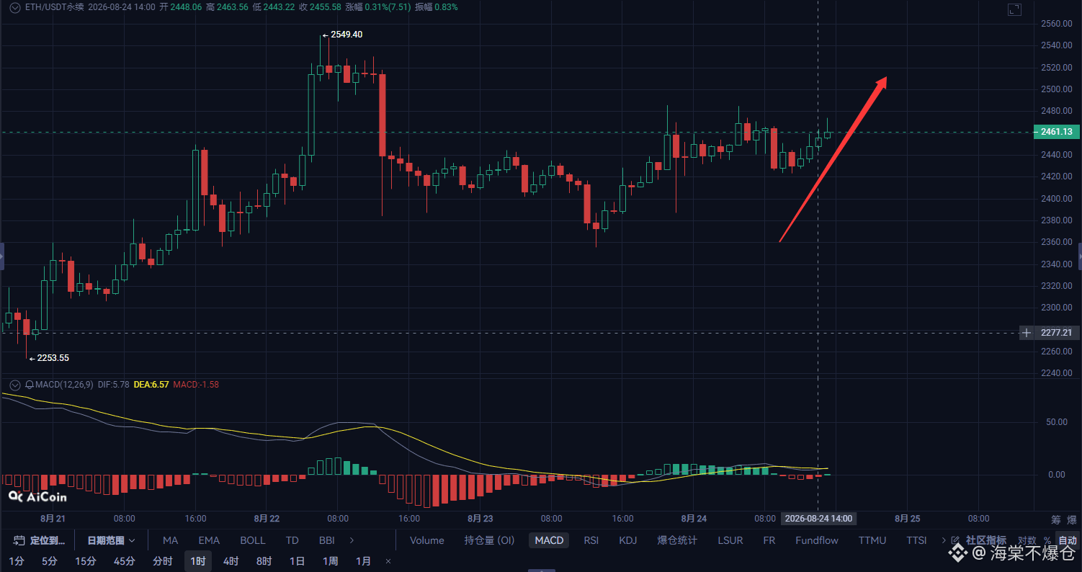Add the LSUR indicator
This screenshot has height=572, width=1082.
730,540
